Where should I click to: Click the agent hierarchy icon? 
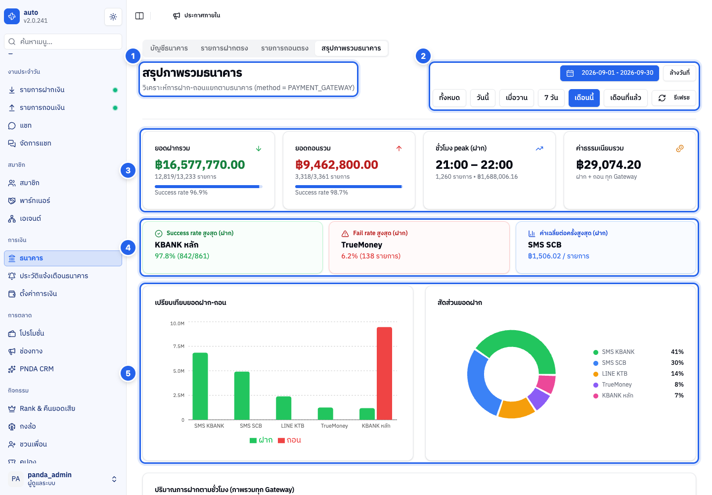click(x=12, y=219)
